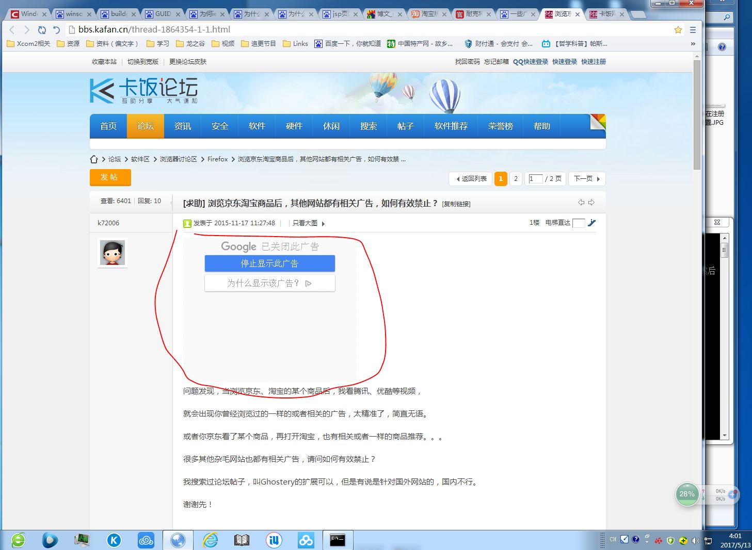Select 安全 in the forum nav bar
752x550 pixels.
click(220, 126)
